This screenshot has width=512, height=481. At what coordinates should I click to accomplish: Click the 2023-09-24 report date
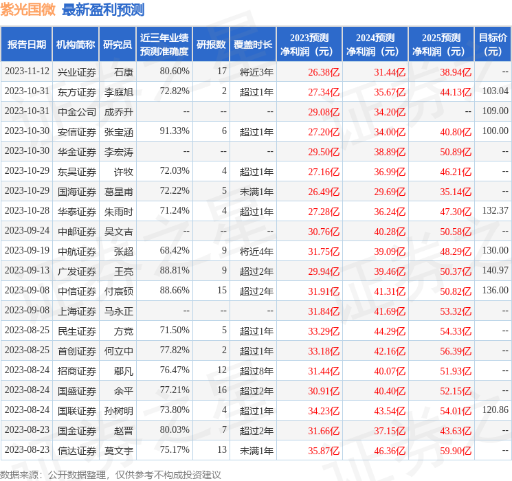(27, 230)
